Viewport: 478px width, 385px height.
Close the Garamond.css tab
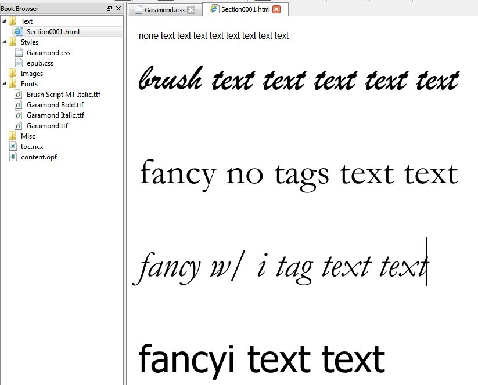pyautogui.click(x=191, y=10)
